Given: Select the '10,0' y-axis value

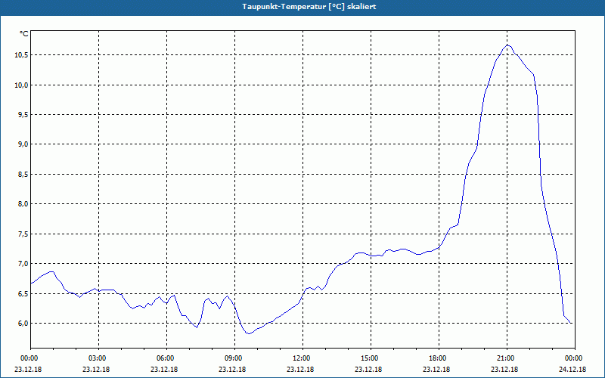Looking at the screenshot, I should [x=21, y=85].
